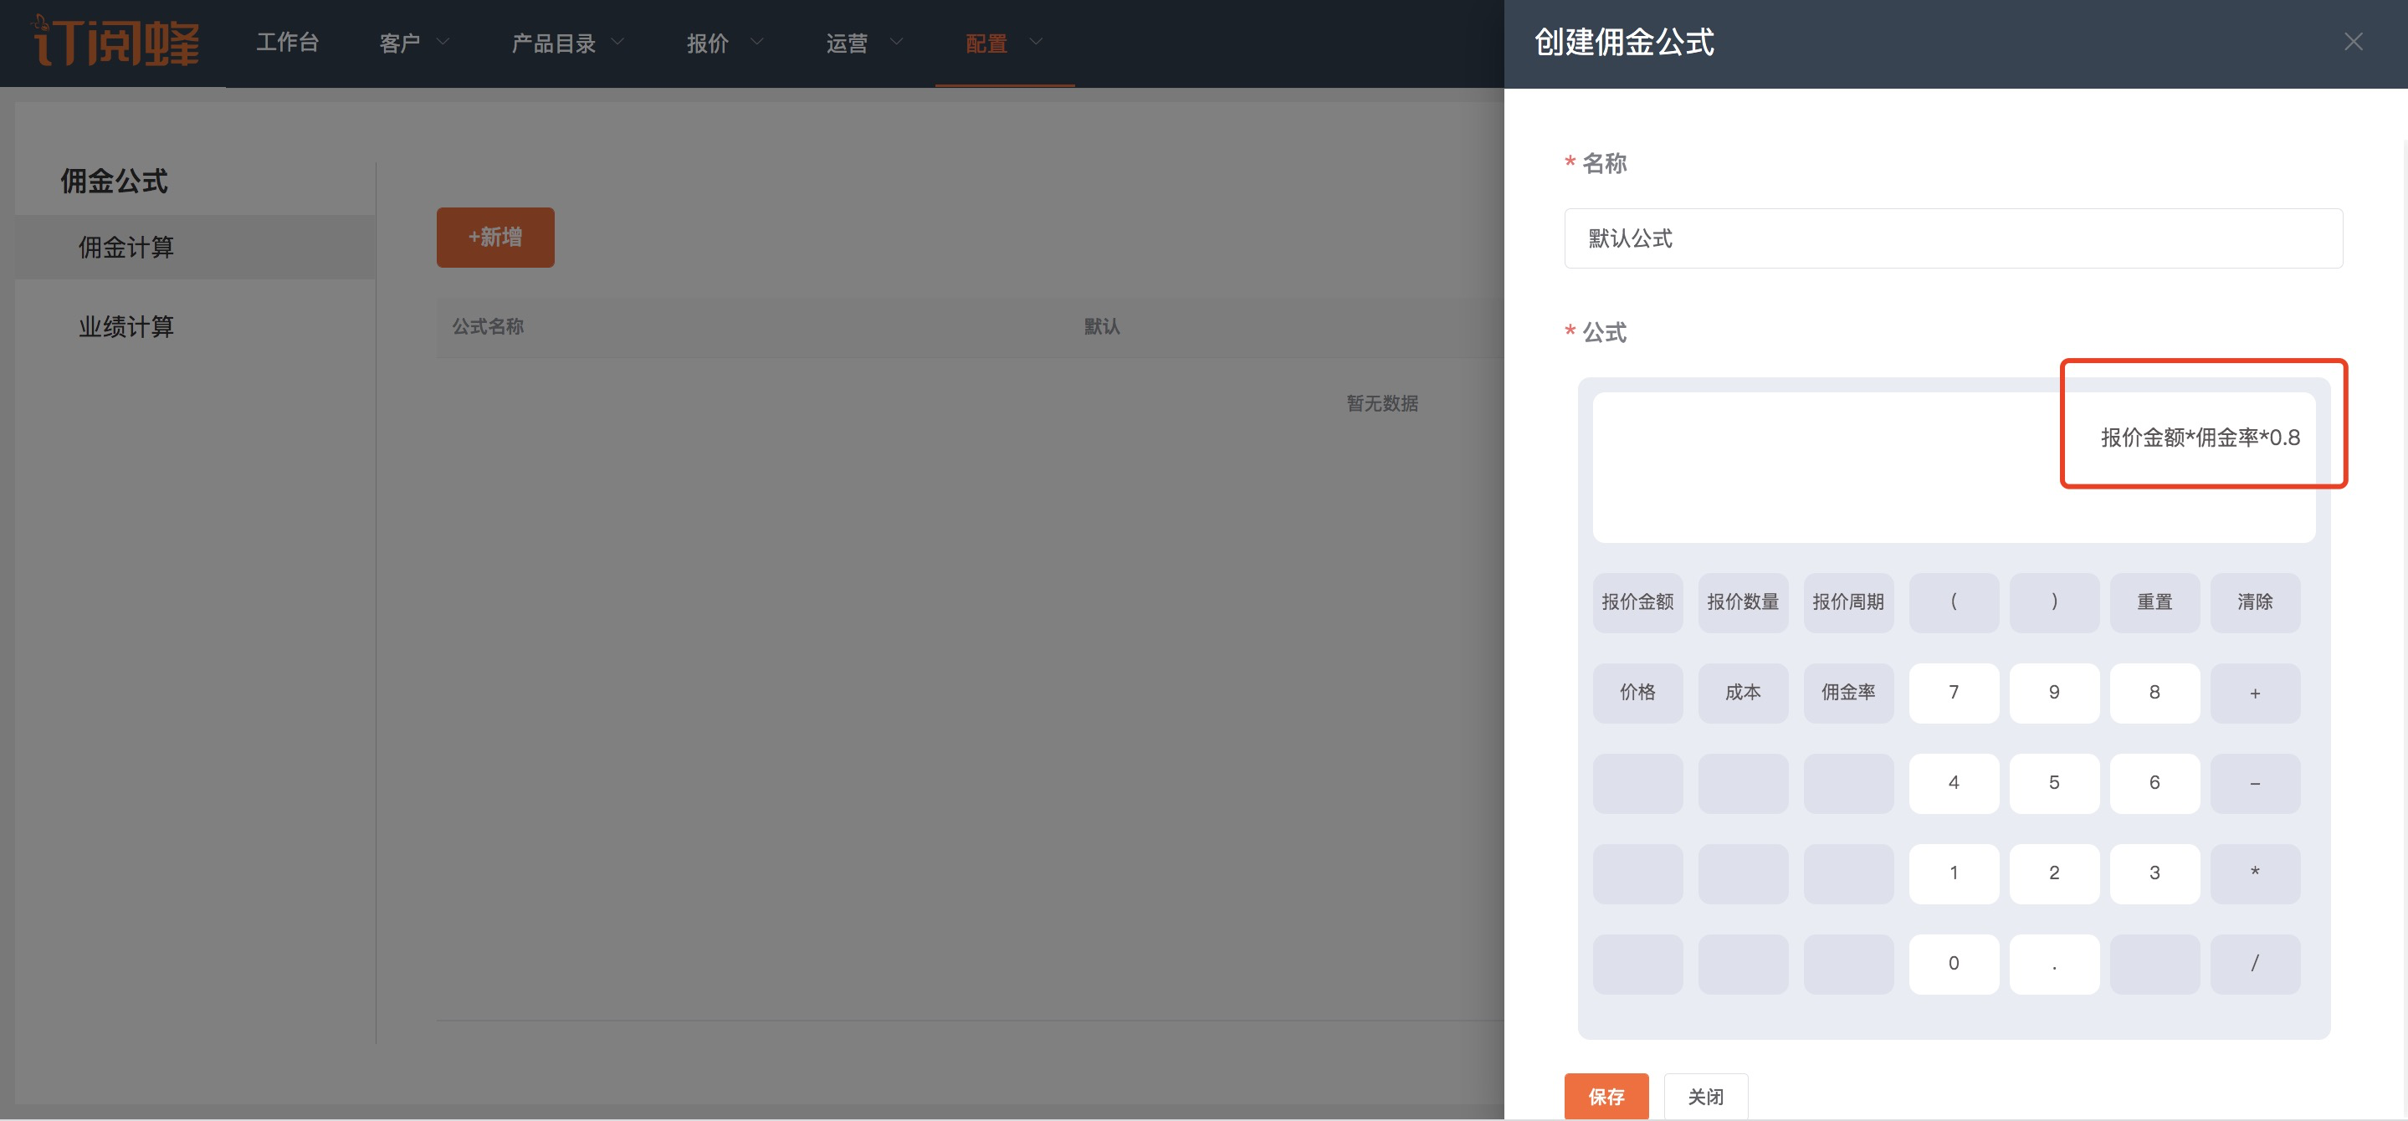Screen dimensions: 2408x1121
Task: Expand the 报价 dropdown menu
Action: tap(725, 43)
